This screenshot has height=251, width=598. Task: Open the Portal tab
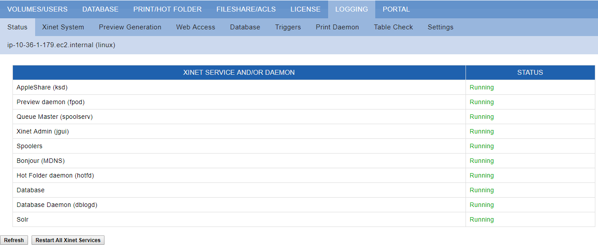396,9
